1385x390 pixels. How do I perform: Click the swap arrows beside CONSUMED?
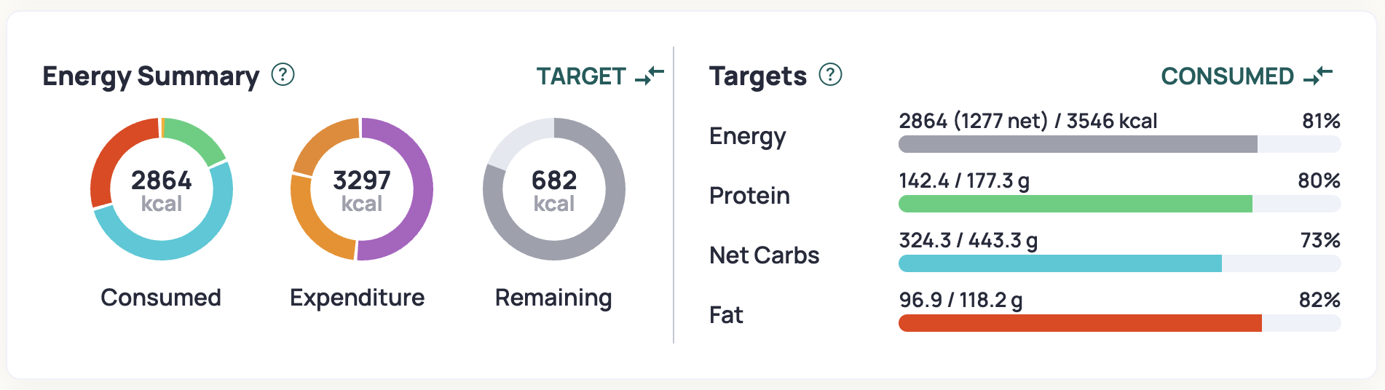click(1318, 75)
